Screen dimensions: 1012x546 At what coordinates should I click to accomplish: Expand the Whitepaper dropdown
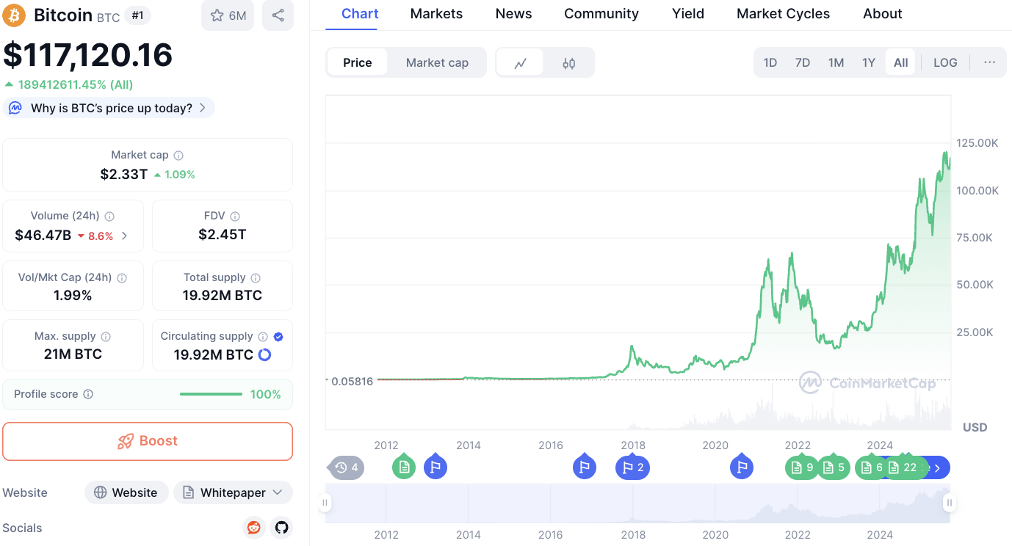tap(233, 492)
